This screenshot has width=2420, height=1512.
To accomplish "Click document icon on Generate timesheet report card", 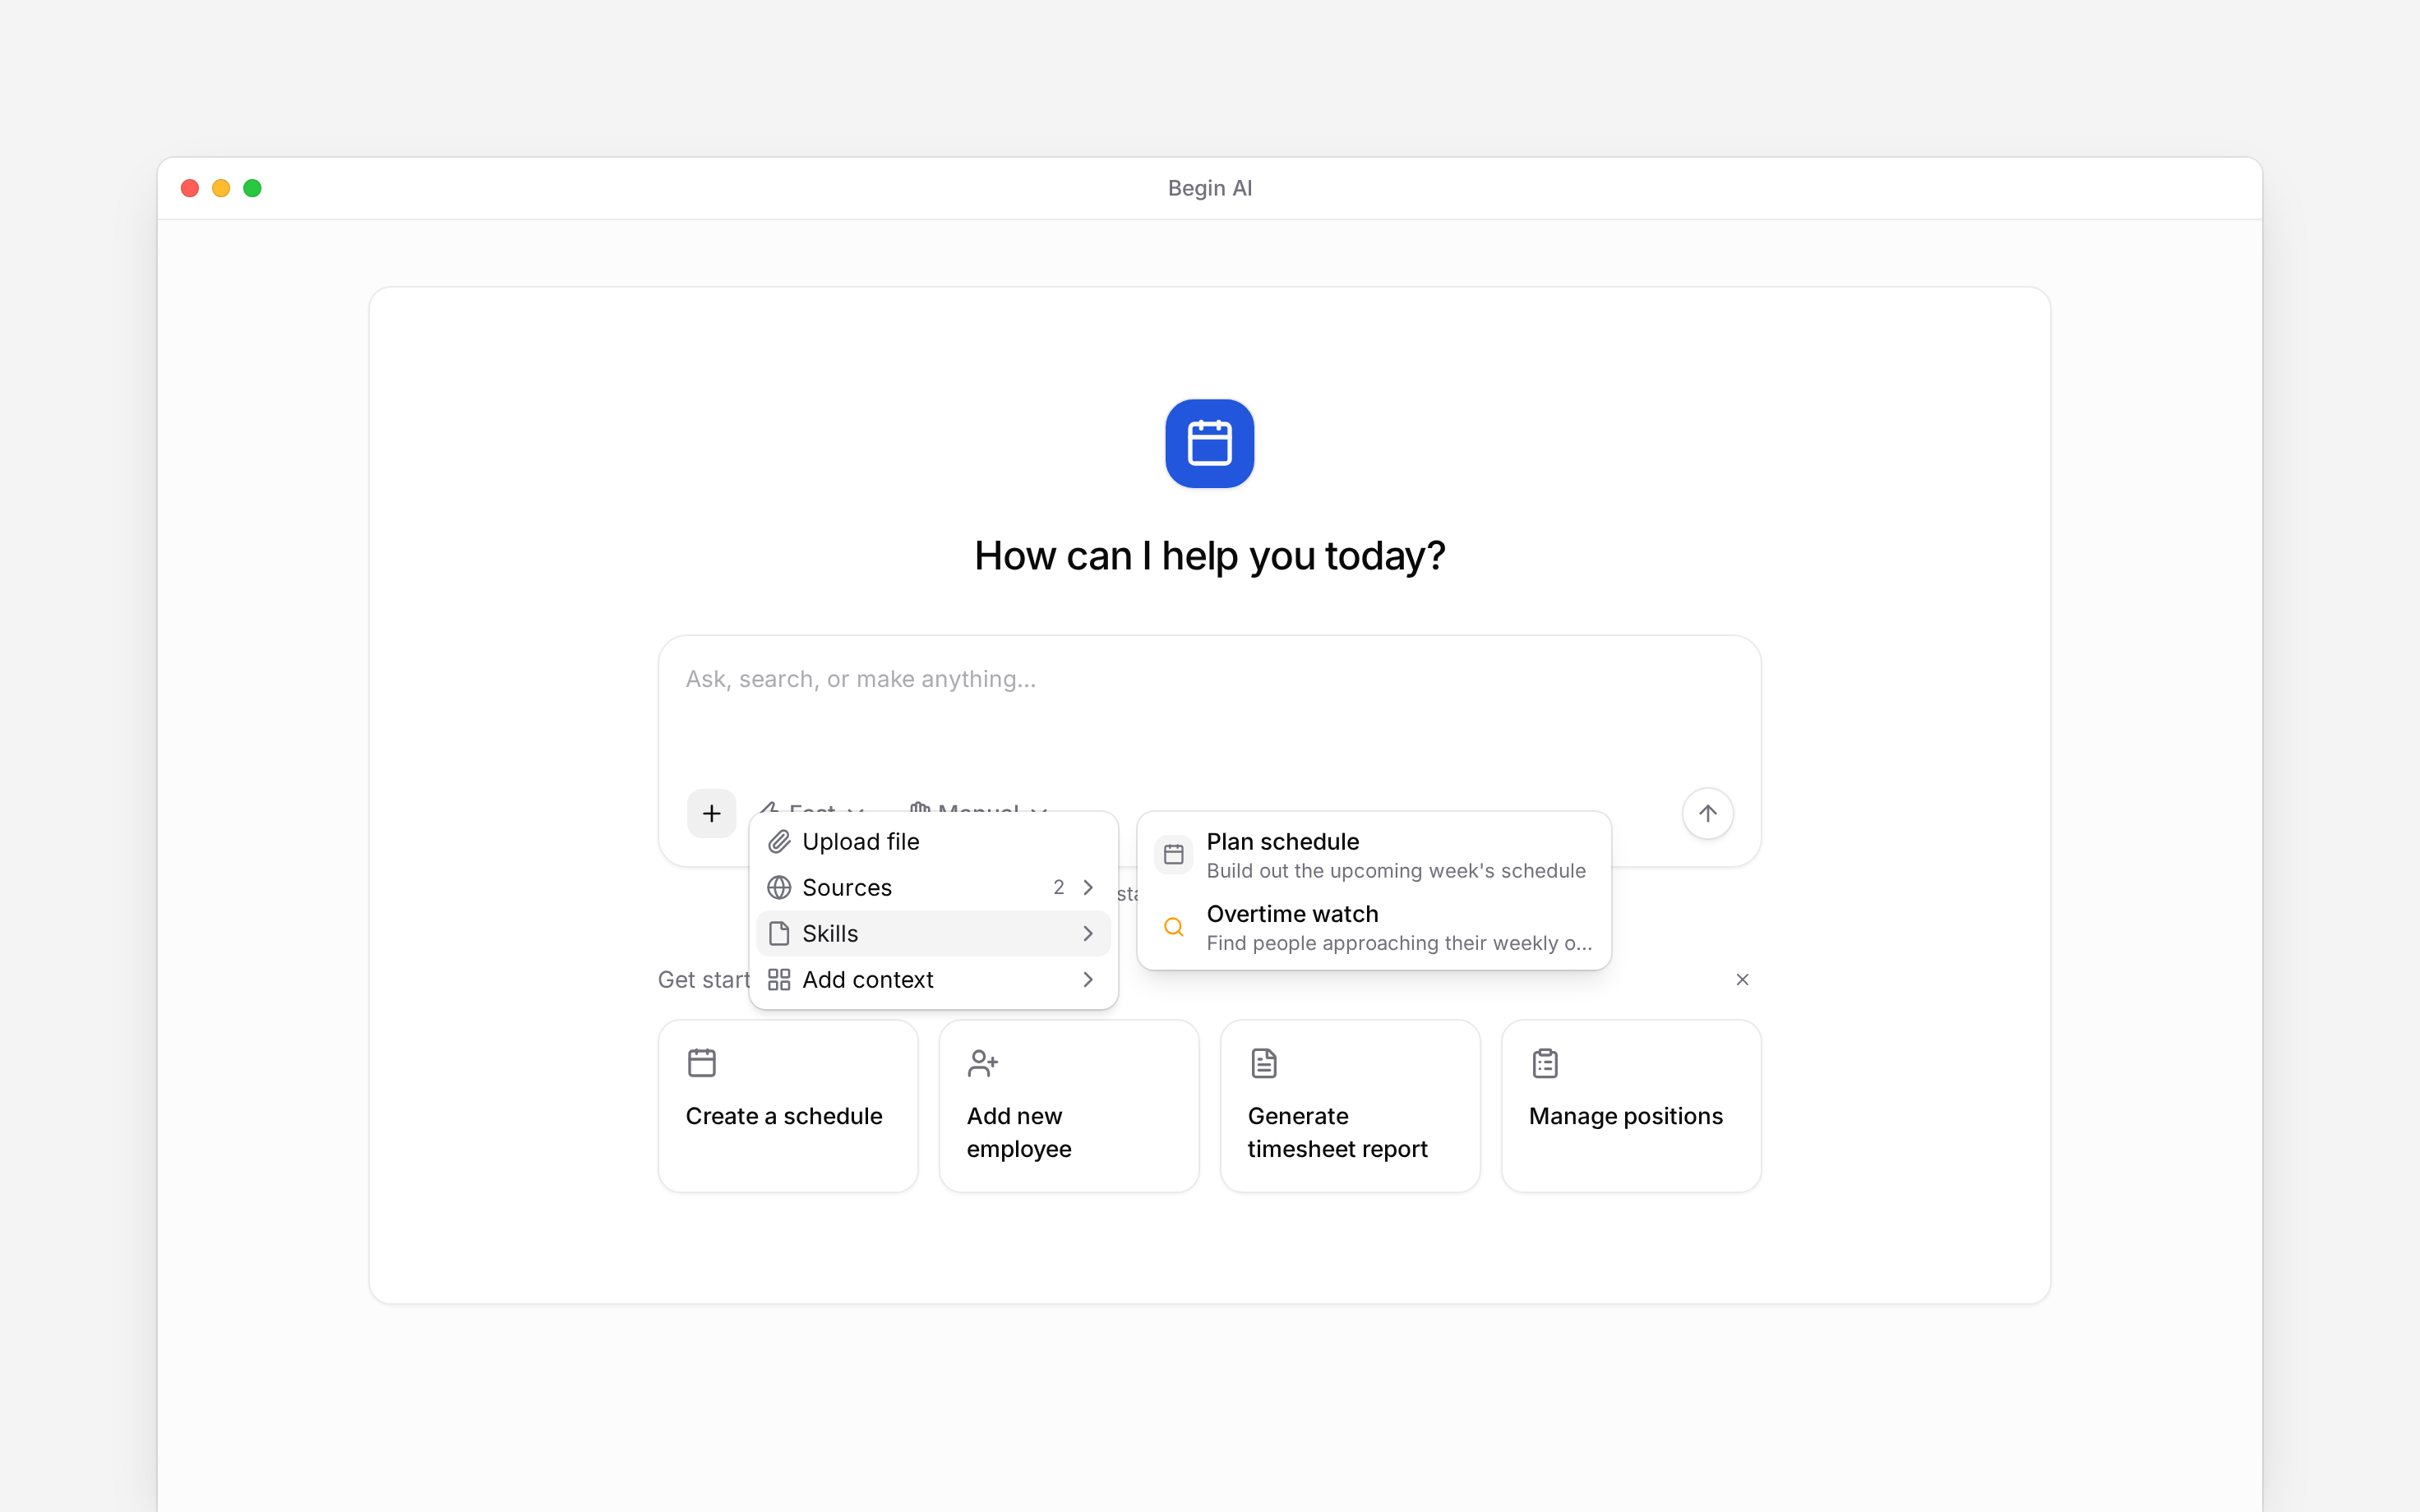I will pos(1264,1063).
